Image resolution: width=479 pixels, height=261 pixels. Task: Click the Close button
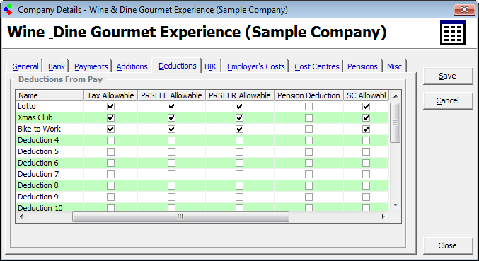tap(448, 245)
